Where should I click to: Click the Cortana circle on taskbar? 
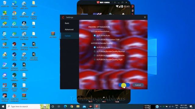tap(53, 106)
